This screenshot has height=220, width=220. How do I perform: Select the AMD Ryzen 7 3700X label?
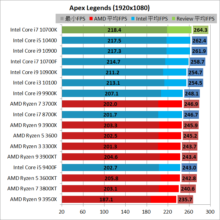[33, 104]
